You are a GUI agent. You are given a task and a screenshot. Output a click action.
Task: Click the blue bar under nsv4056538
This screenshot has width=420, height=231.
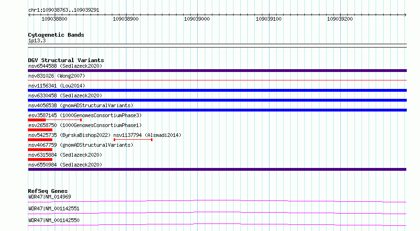tap(217, 110)
